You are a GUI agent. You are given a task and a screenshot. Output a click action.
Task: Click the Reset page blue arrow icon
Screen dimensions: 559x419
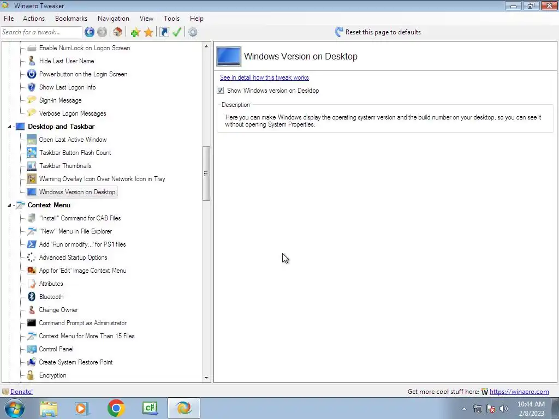[339, 32]
